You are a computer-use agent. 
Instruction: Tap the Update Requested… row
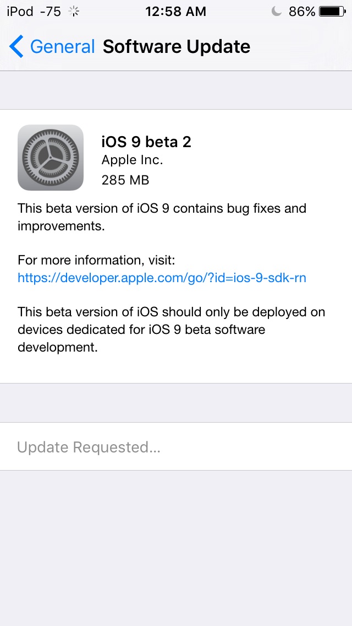coord(176,447)
